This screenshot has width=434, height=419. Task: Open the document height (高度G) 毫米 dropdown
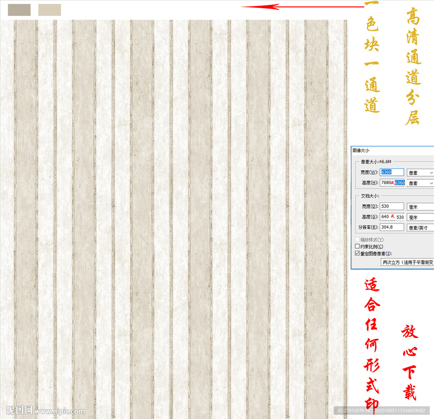(420, 217)
